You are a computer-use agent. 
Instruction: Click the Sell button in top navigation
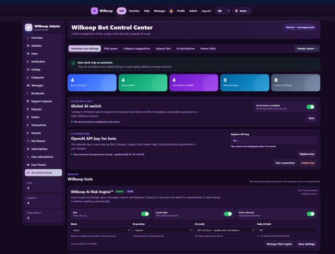pyautogui.click(x=121, y=11)
